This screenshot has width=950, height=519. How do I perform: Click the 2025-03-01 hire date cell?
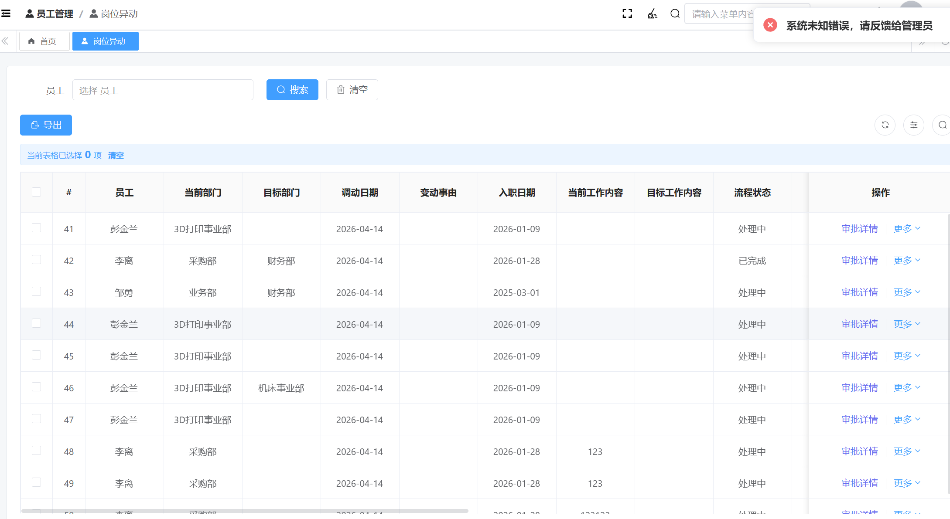click(516, 293)
